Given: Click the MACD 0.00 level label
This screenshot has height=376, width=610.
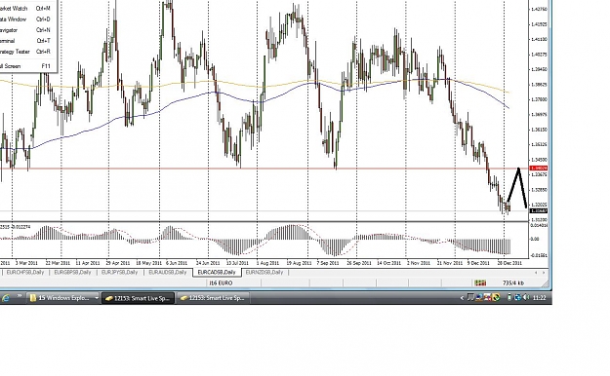Looking at the screenshot, I should point(535,240).
